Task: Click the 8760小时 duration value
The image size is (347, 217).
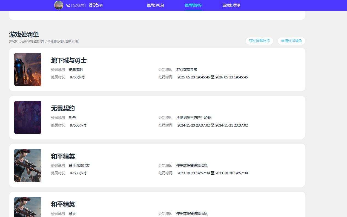Action: click(77, 77)
